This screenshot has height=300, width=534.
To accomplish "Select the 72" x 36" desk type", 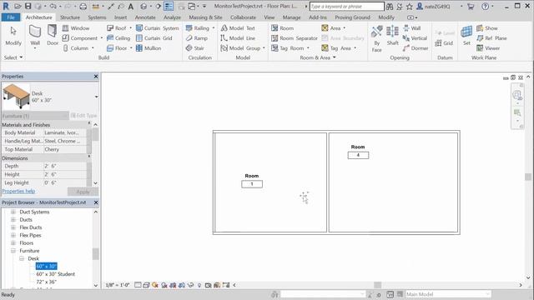I will (47, 282).
